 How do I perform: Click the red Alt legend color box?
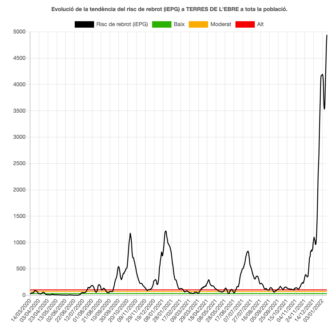coord(245,24)
